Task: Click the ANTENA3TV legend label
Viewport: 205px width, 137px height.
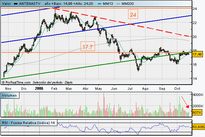Action: tap(30, 3)
